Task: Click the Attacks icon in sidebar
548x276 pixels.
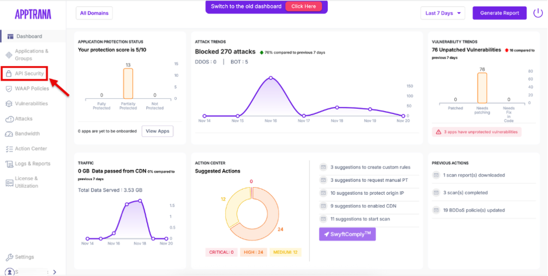Action: 9,119
